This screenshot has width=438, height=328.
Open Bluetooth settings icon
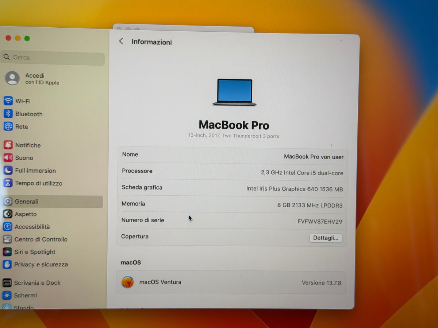[x=8, y=114]
